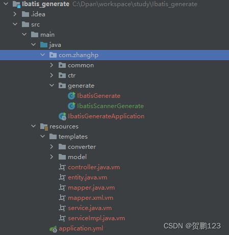Open the IbatisGenerate class
The width and height of the screenshot is (229, 235).
tap(99, 96)
